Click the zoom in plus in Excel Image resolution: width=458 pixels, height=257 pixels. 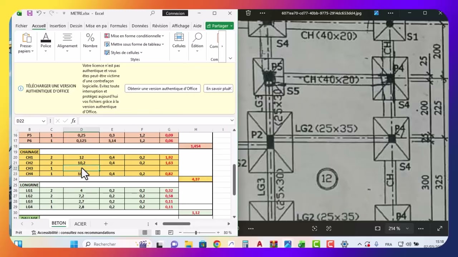click(x=218, y=233)
